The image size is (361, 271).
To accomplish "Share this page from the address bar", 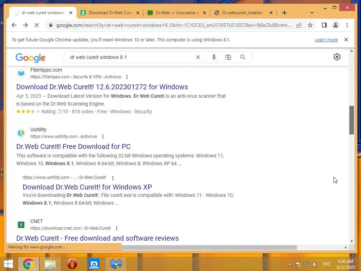I will coord(299,25).
